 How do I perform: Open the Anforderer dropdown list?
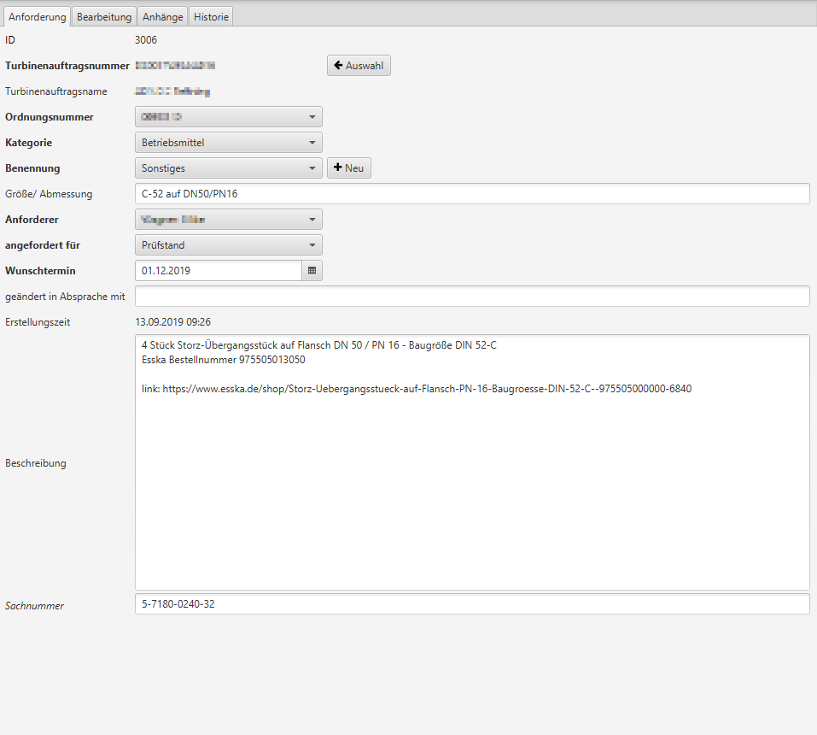pyautogui.click(x=228, y=220)
